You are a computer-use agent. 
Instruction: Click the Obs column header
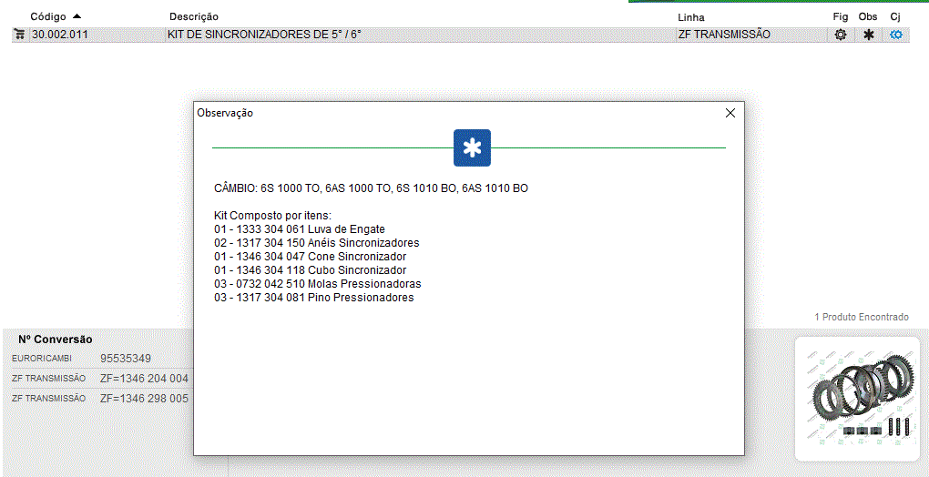coord(868,17)
